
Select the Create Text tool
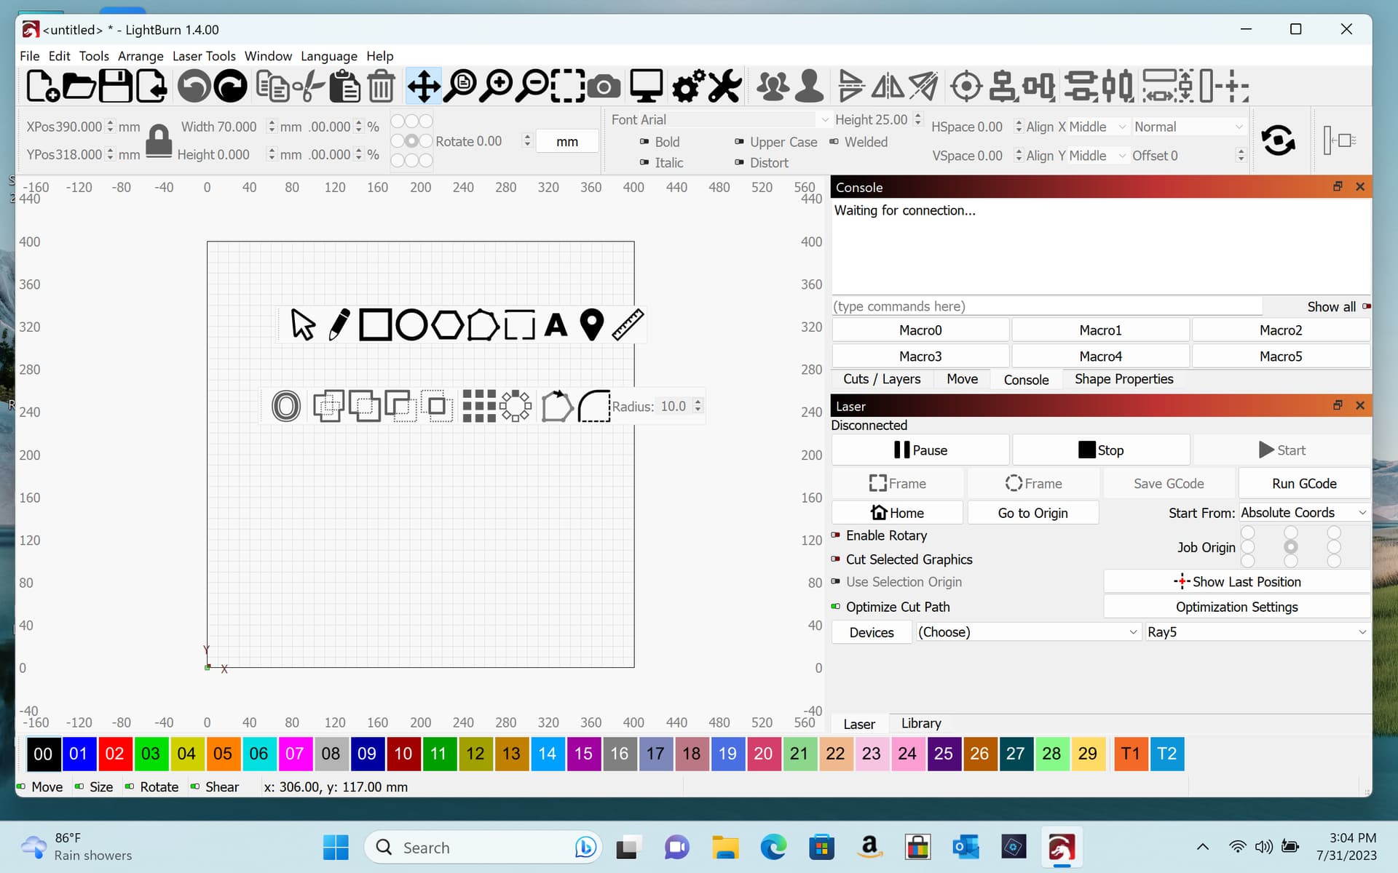pyautogui.click(x=556, y=324)
